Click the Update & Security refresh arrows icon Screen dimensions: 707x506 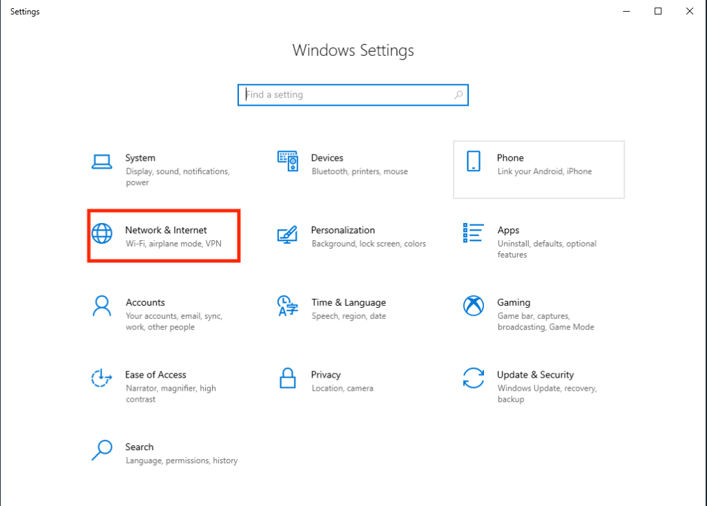(474, 378)
